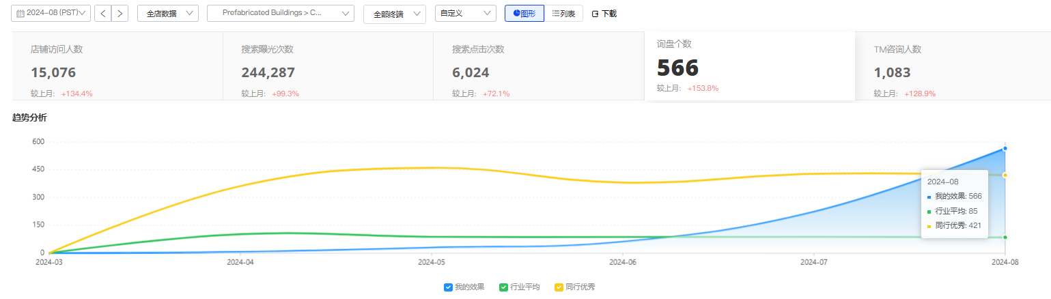Select the 搜索点击次数 metric card
This screenshot has height=299, width=1051.
click(x=538, y=67)
